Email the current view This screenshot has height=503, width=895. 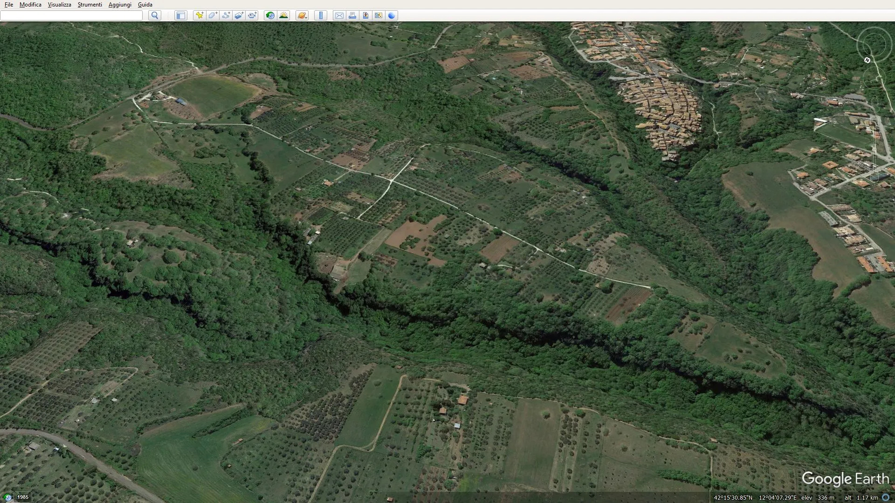(340, 15)
